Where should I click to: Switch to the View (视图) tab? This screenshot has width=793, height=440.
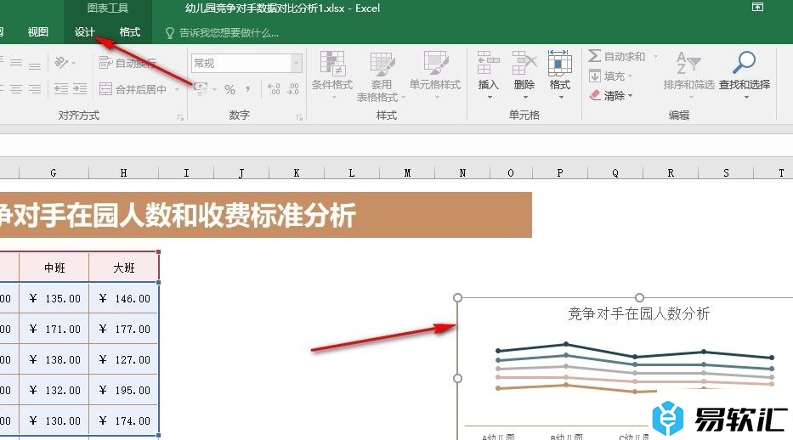coord(38,32)
